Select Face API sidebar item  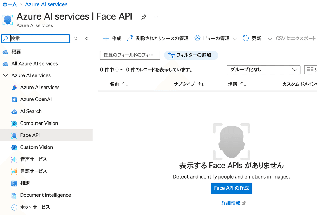click(46, 135)
